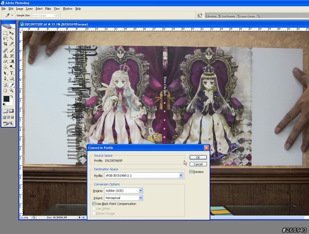Viewport: 309px width, 234px height.
Task: Open the Filter menu
Action: click(x=48, y=9)
